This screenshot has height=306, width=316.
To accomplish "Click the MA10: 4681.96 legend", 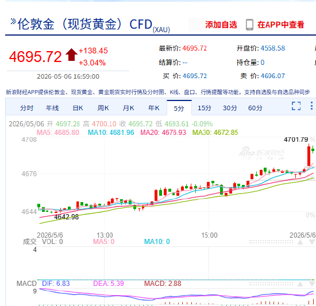I will click(111, 133).
